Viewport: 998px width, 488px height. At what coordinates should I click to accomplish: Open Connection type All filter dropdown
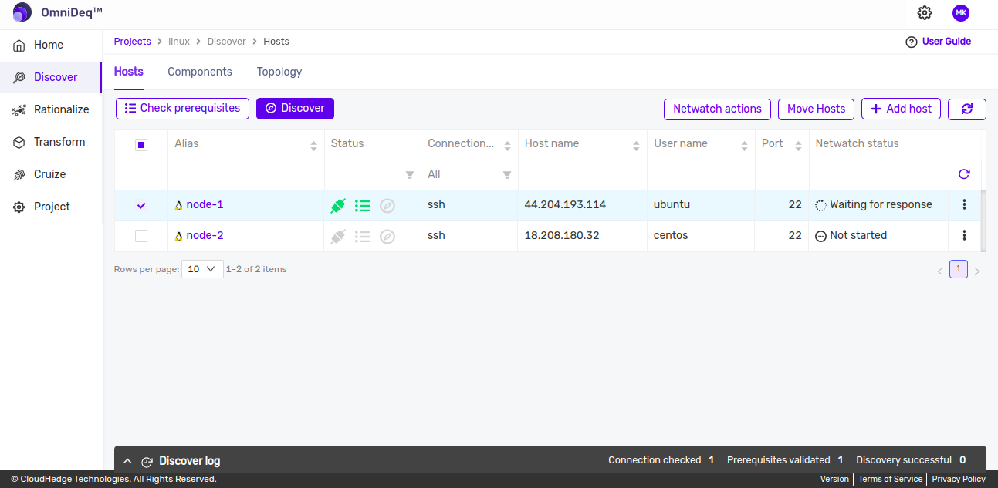[469, 174]
